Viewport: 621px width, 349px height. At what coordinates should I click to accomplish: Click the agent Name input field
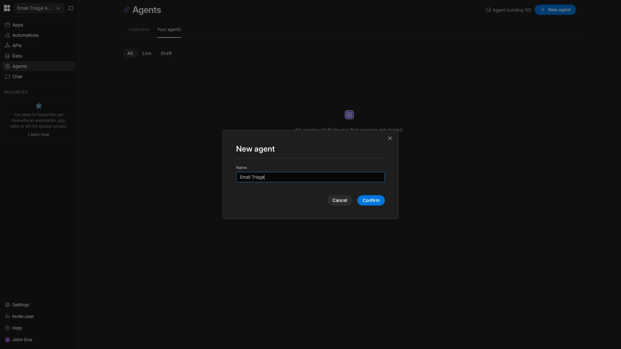[x=310, y=177]
